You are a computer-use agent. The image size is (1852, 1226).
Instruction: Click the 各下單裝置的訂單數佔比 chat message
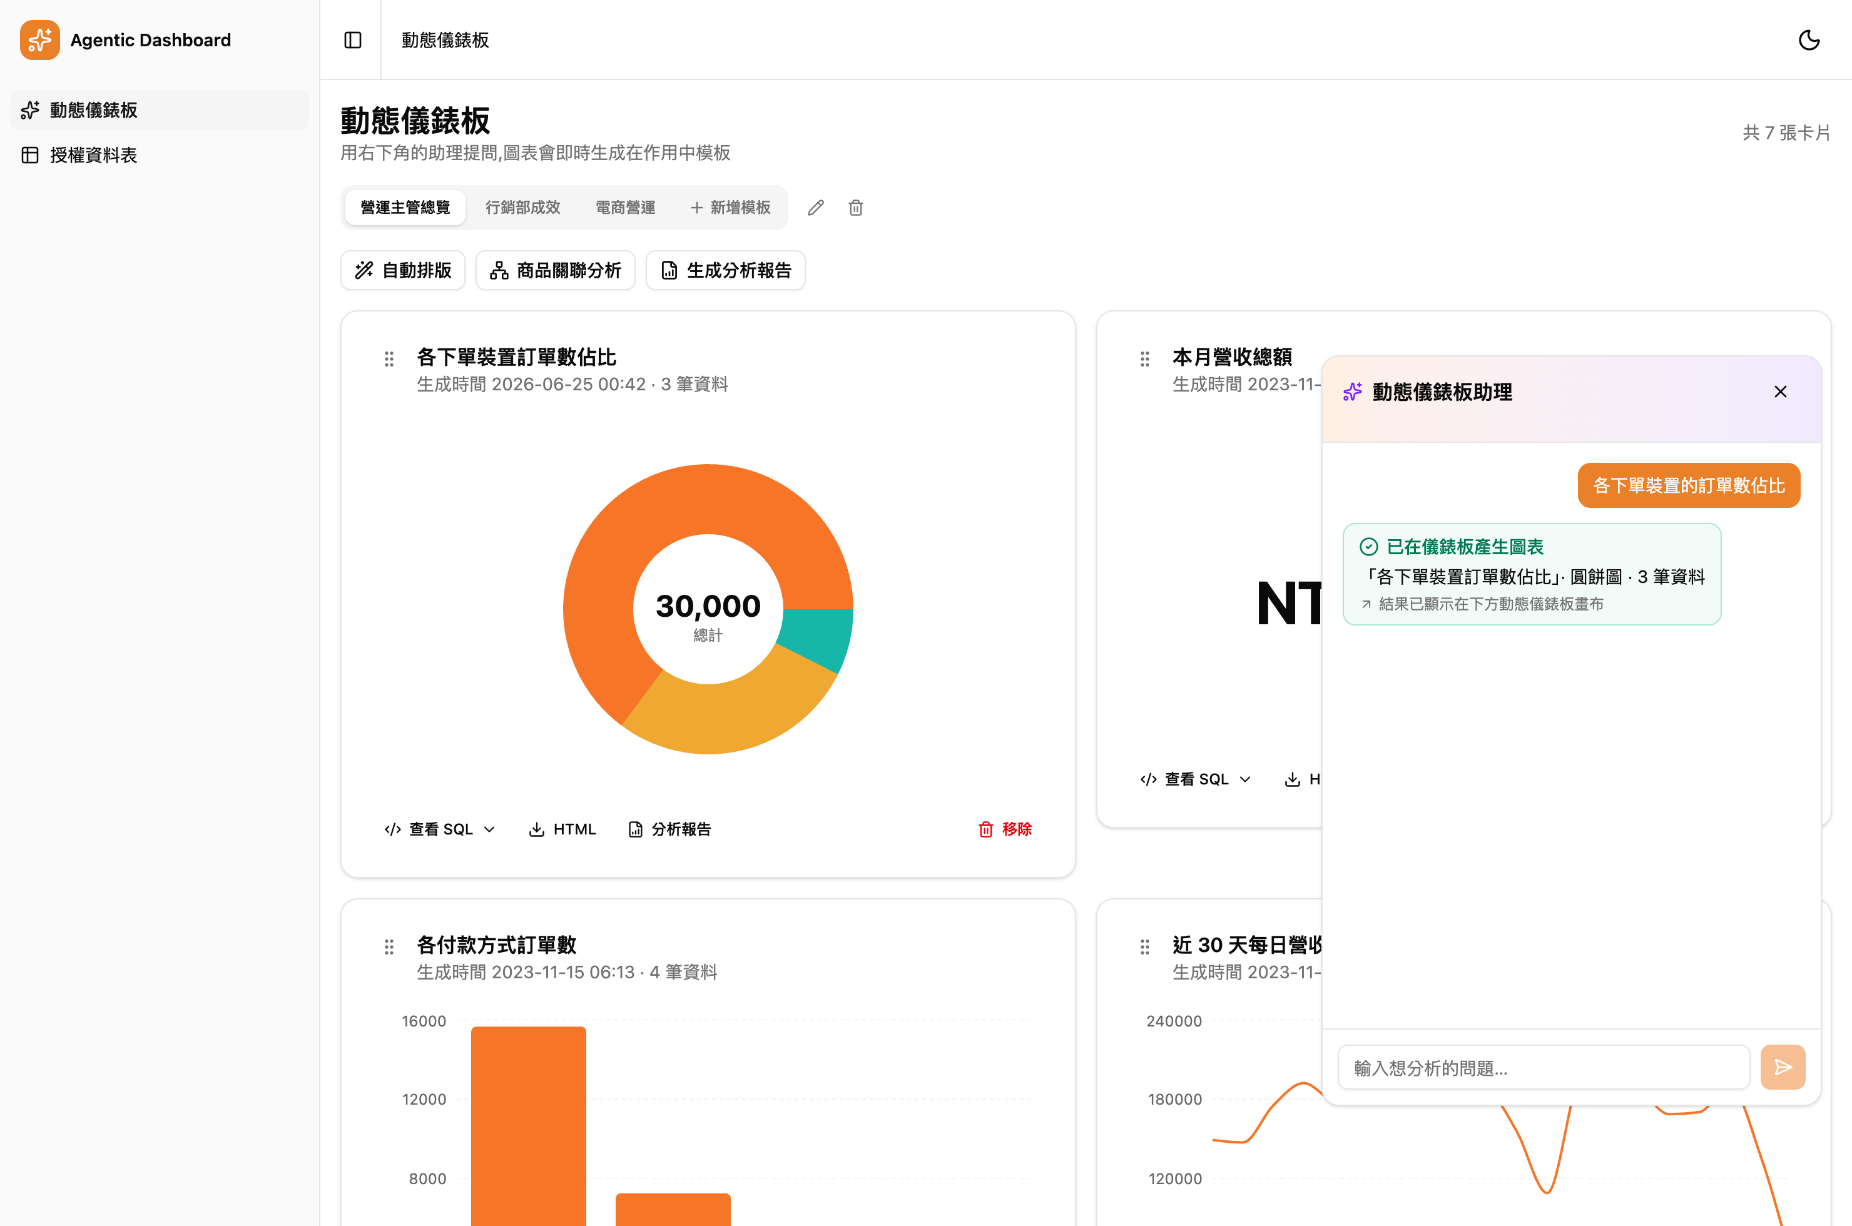point(1689,485)
